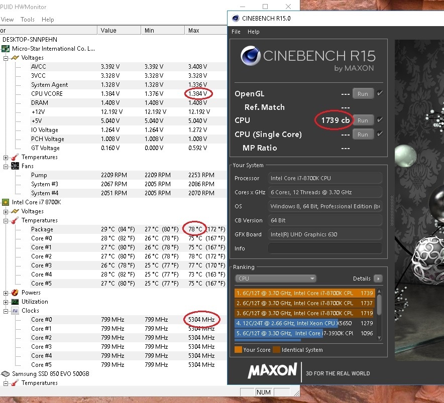444x403 pixels.
Task: Click the Fans section fan icon
Action: [15, 166]
